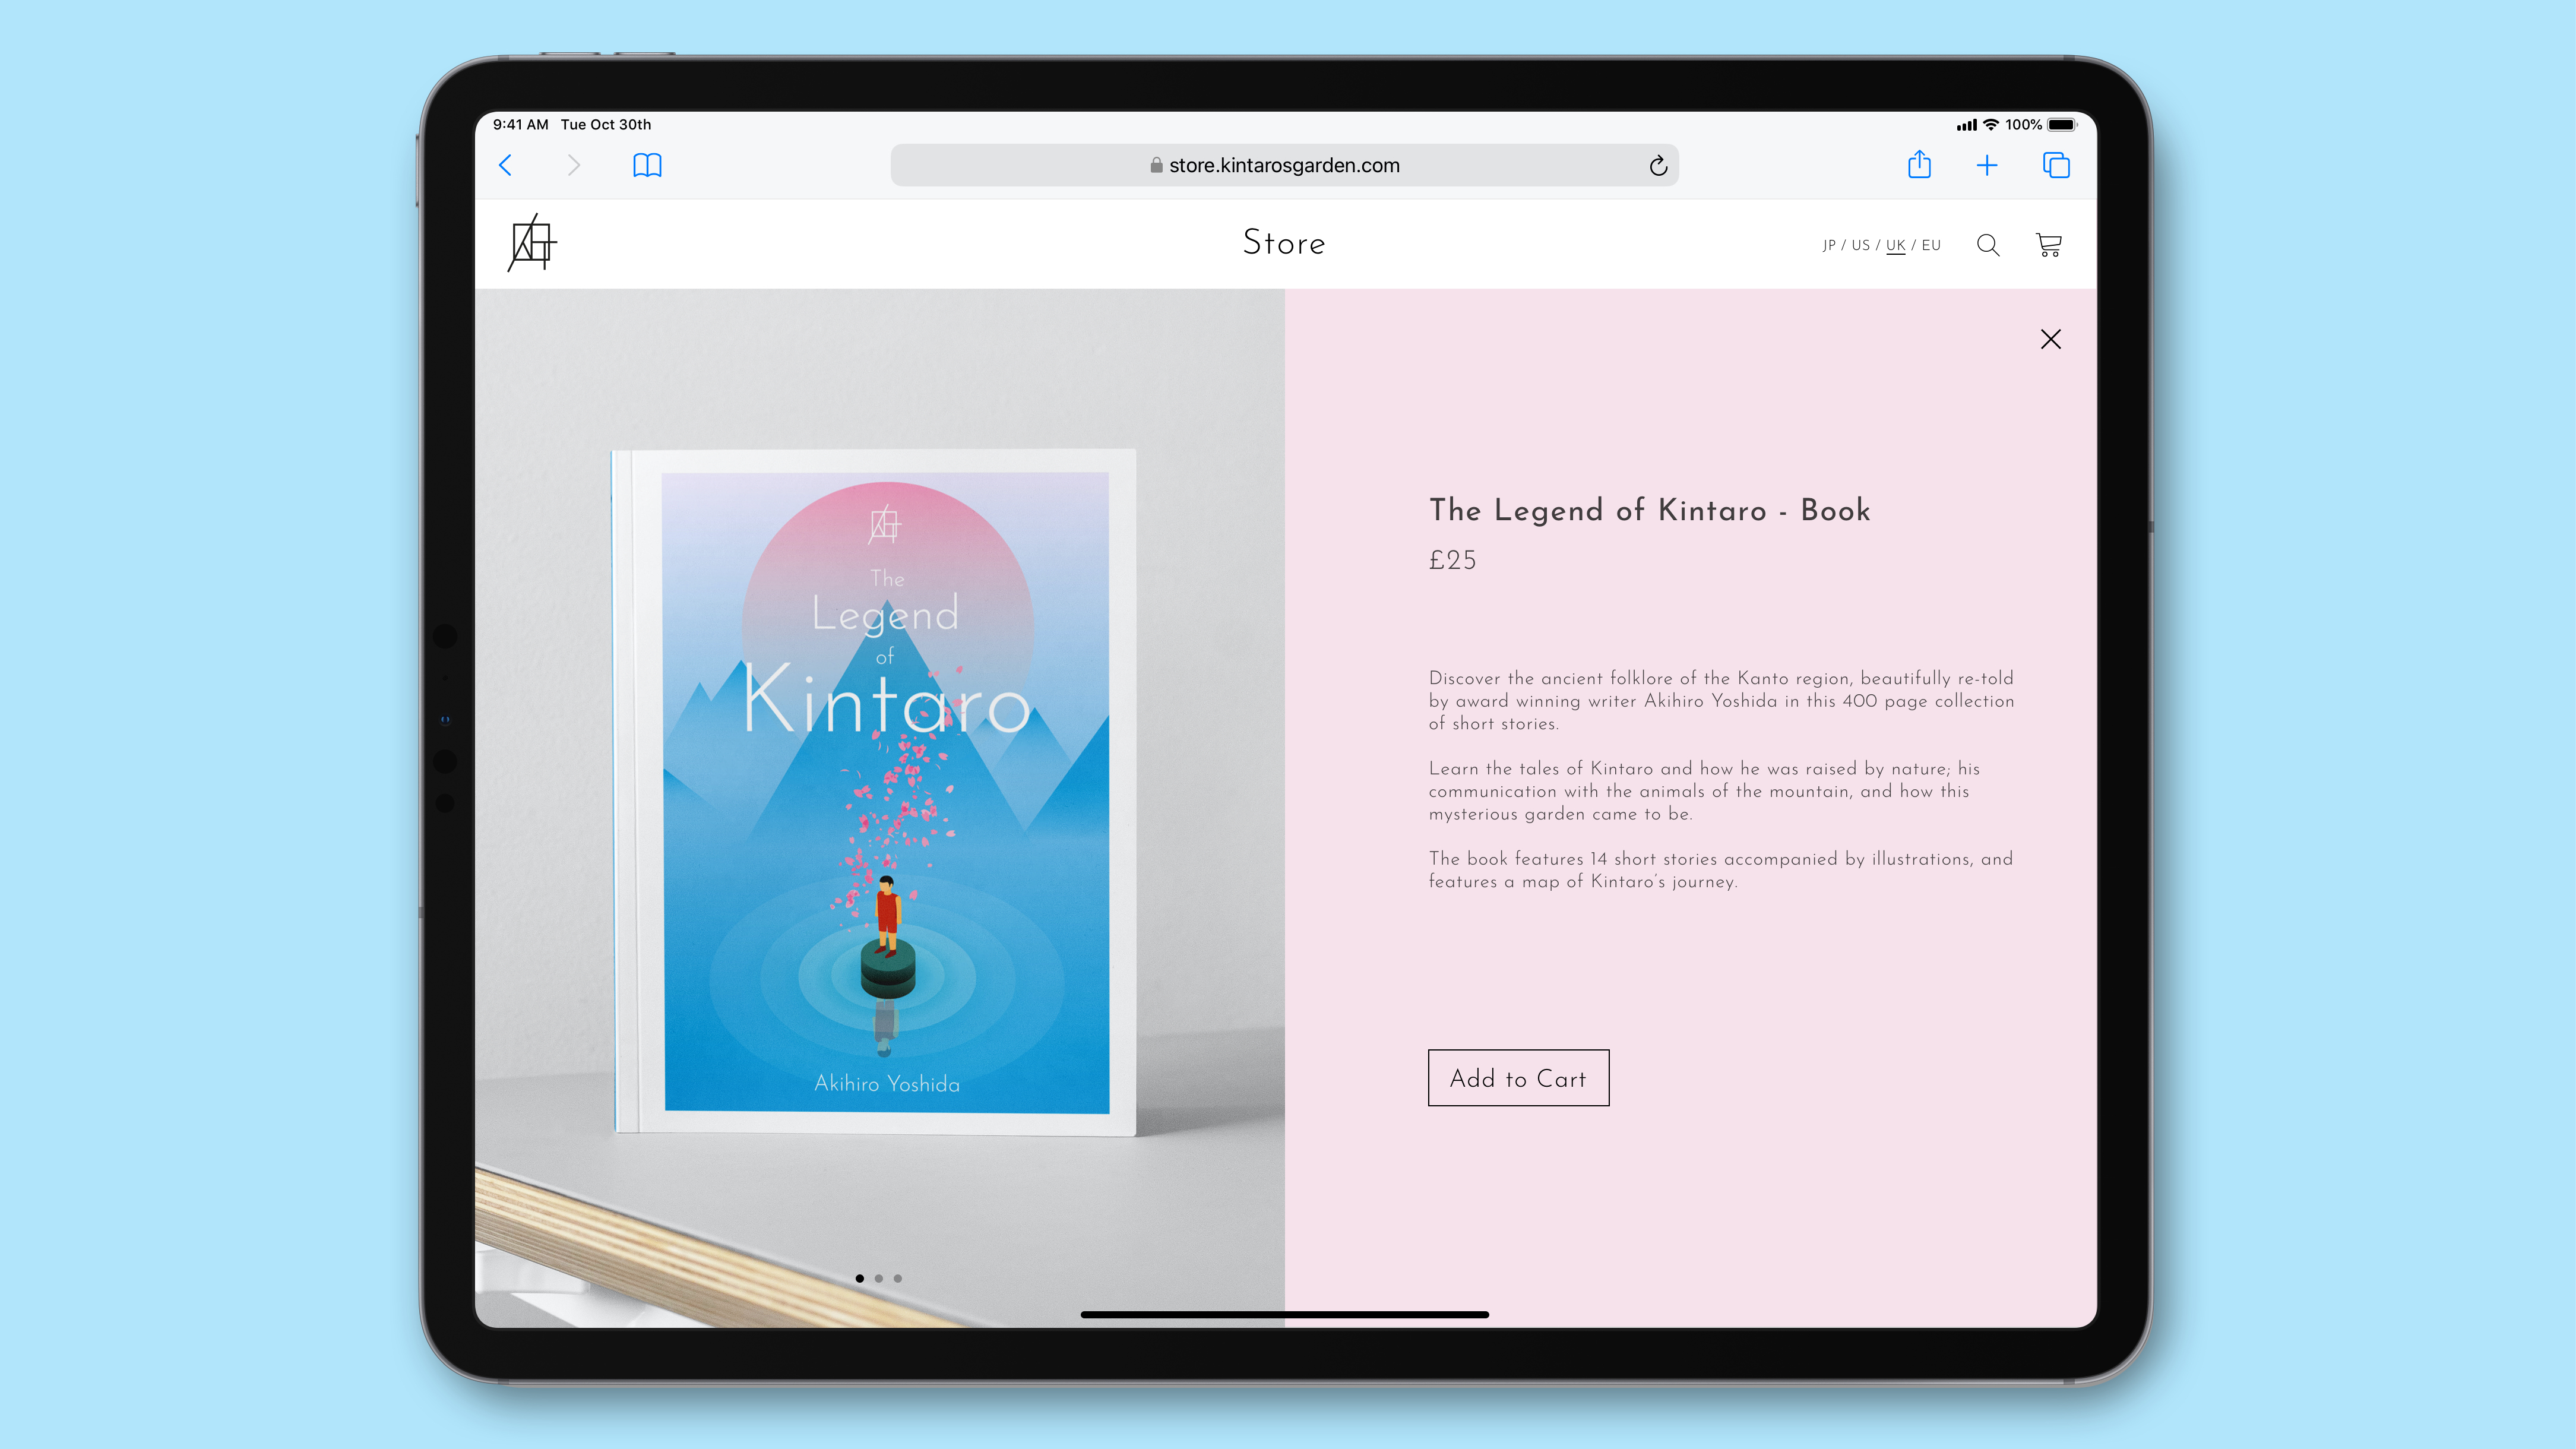Screen dimensions: 2576x1449
Task: Open the bookmarks book icon
Action: pos(647,165)
